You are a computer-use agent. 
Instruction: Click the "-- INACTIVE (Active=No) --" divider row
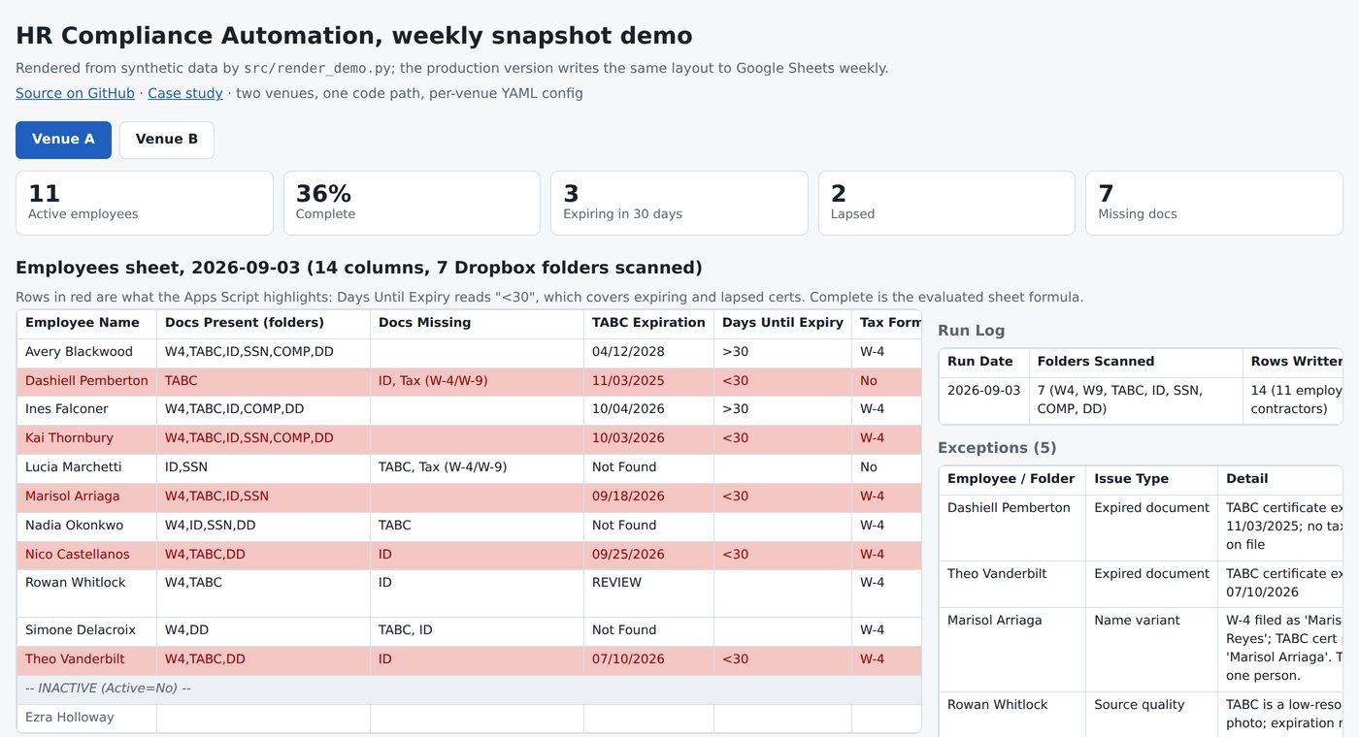469,689
